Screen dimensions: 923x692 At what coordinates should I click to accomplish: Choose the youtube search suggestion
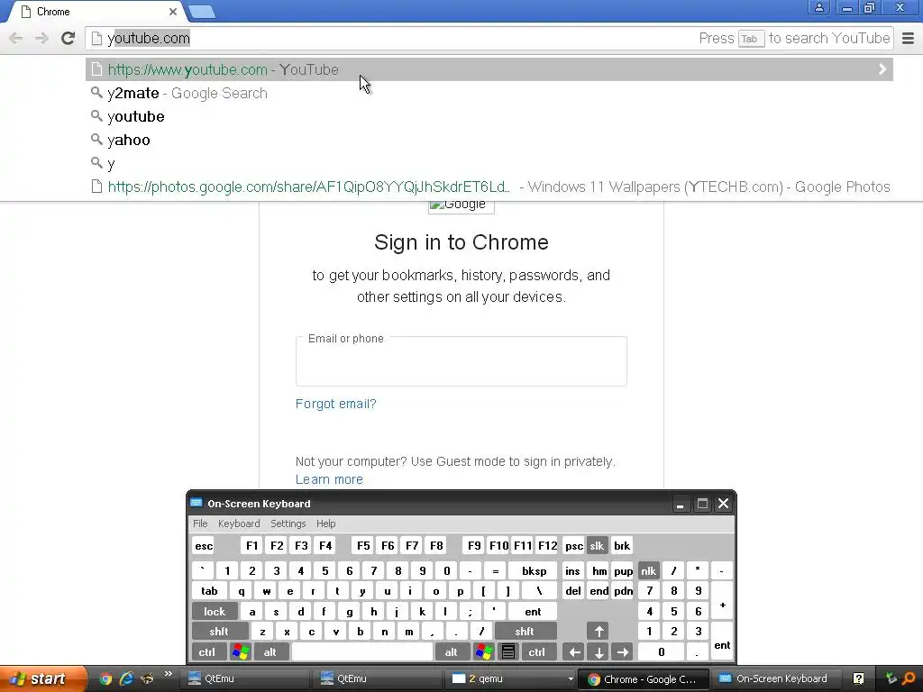pos(489,116)
